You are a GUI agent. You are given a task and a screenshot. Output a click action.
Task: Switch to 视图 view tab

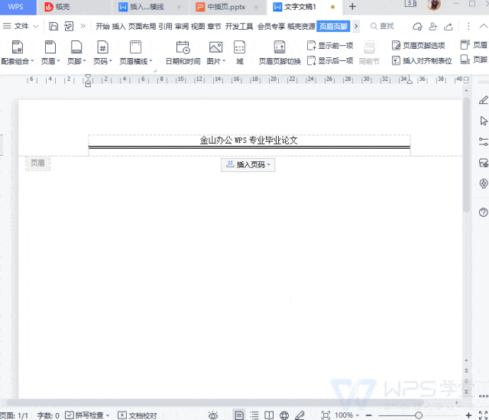[x=198, y=26]
